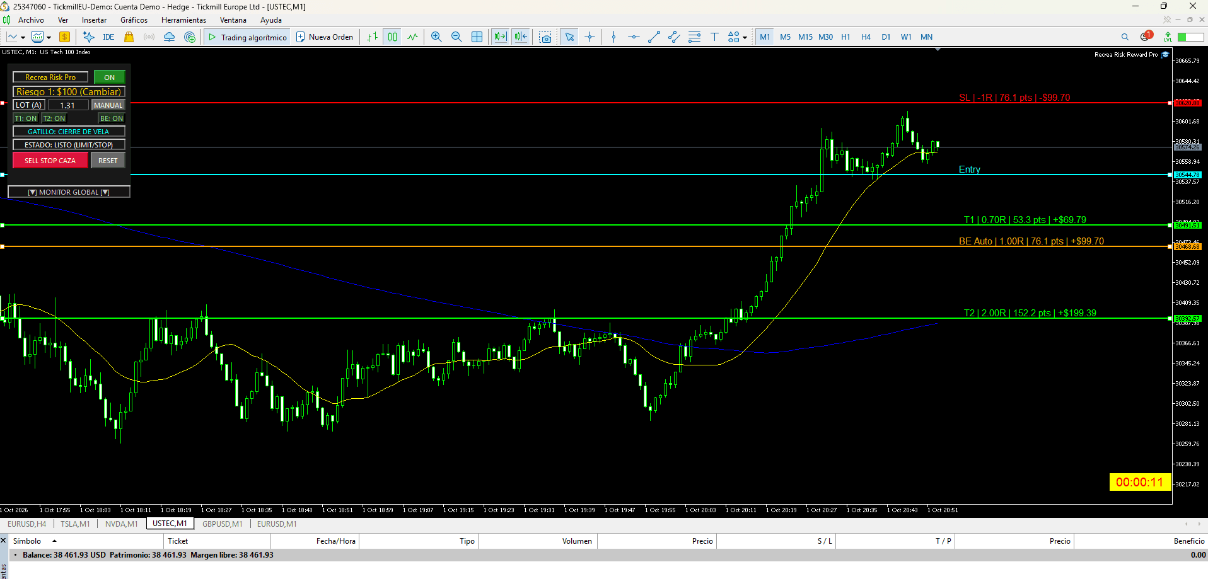Toggle chart shift from right border
This screenshot has height=579, width=1208.
point(521,37)
